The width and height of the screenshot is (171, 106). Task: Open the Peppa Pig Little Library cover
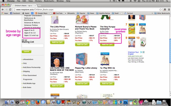click(82, 59)
